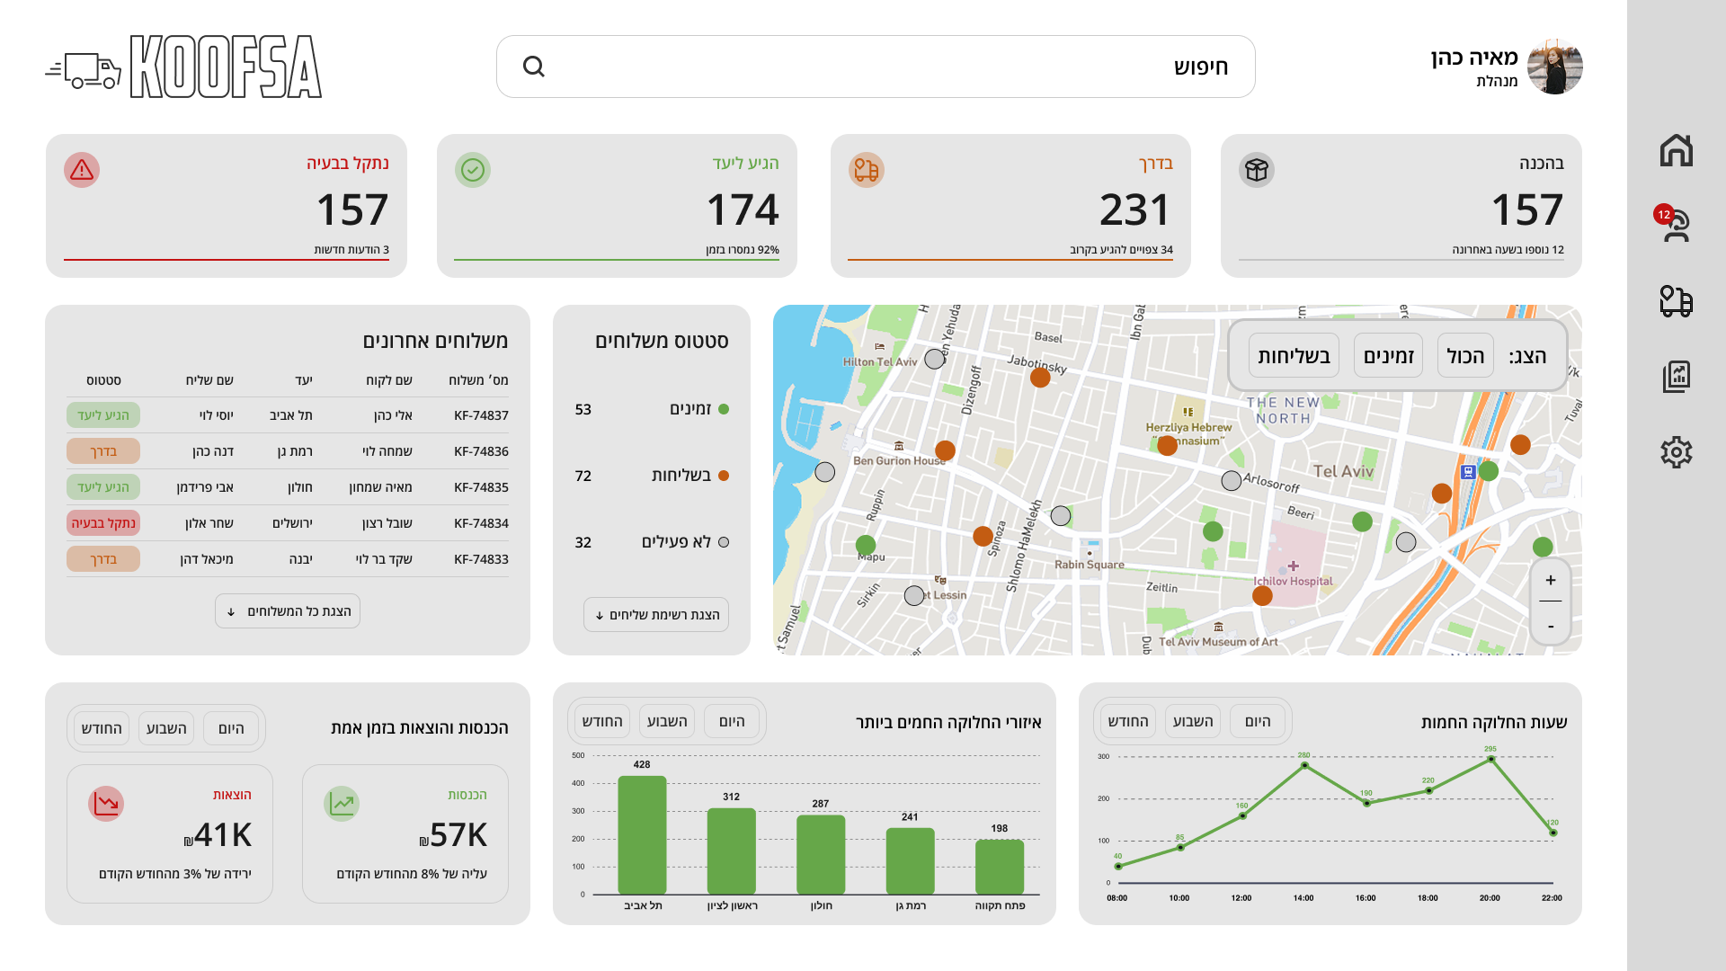Expand הצגת רשימת שליחים list
The height and width of the screenshot is (971, 1726).
[656, 615]
